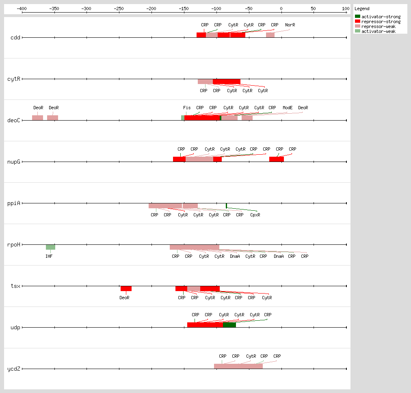
Task: Click the isolated red bar near 0 on nupG
Action: pos(277,159)
